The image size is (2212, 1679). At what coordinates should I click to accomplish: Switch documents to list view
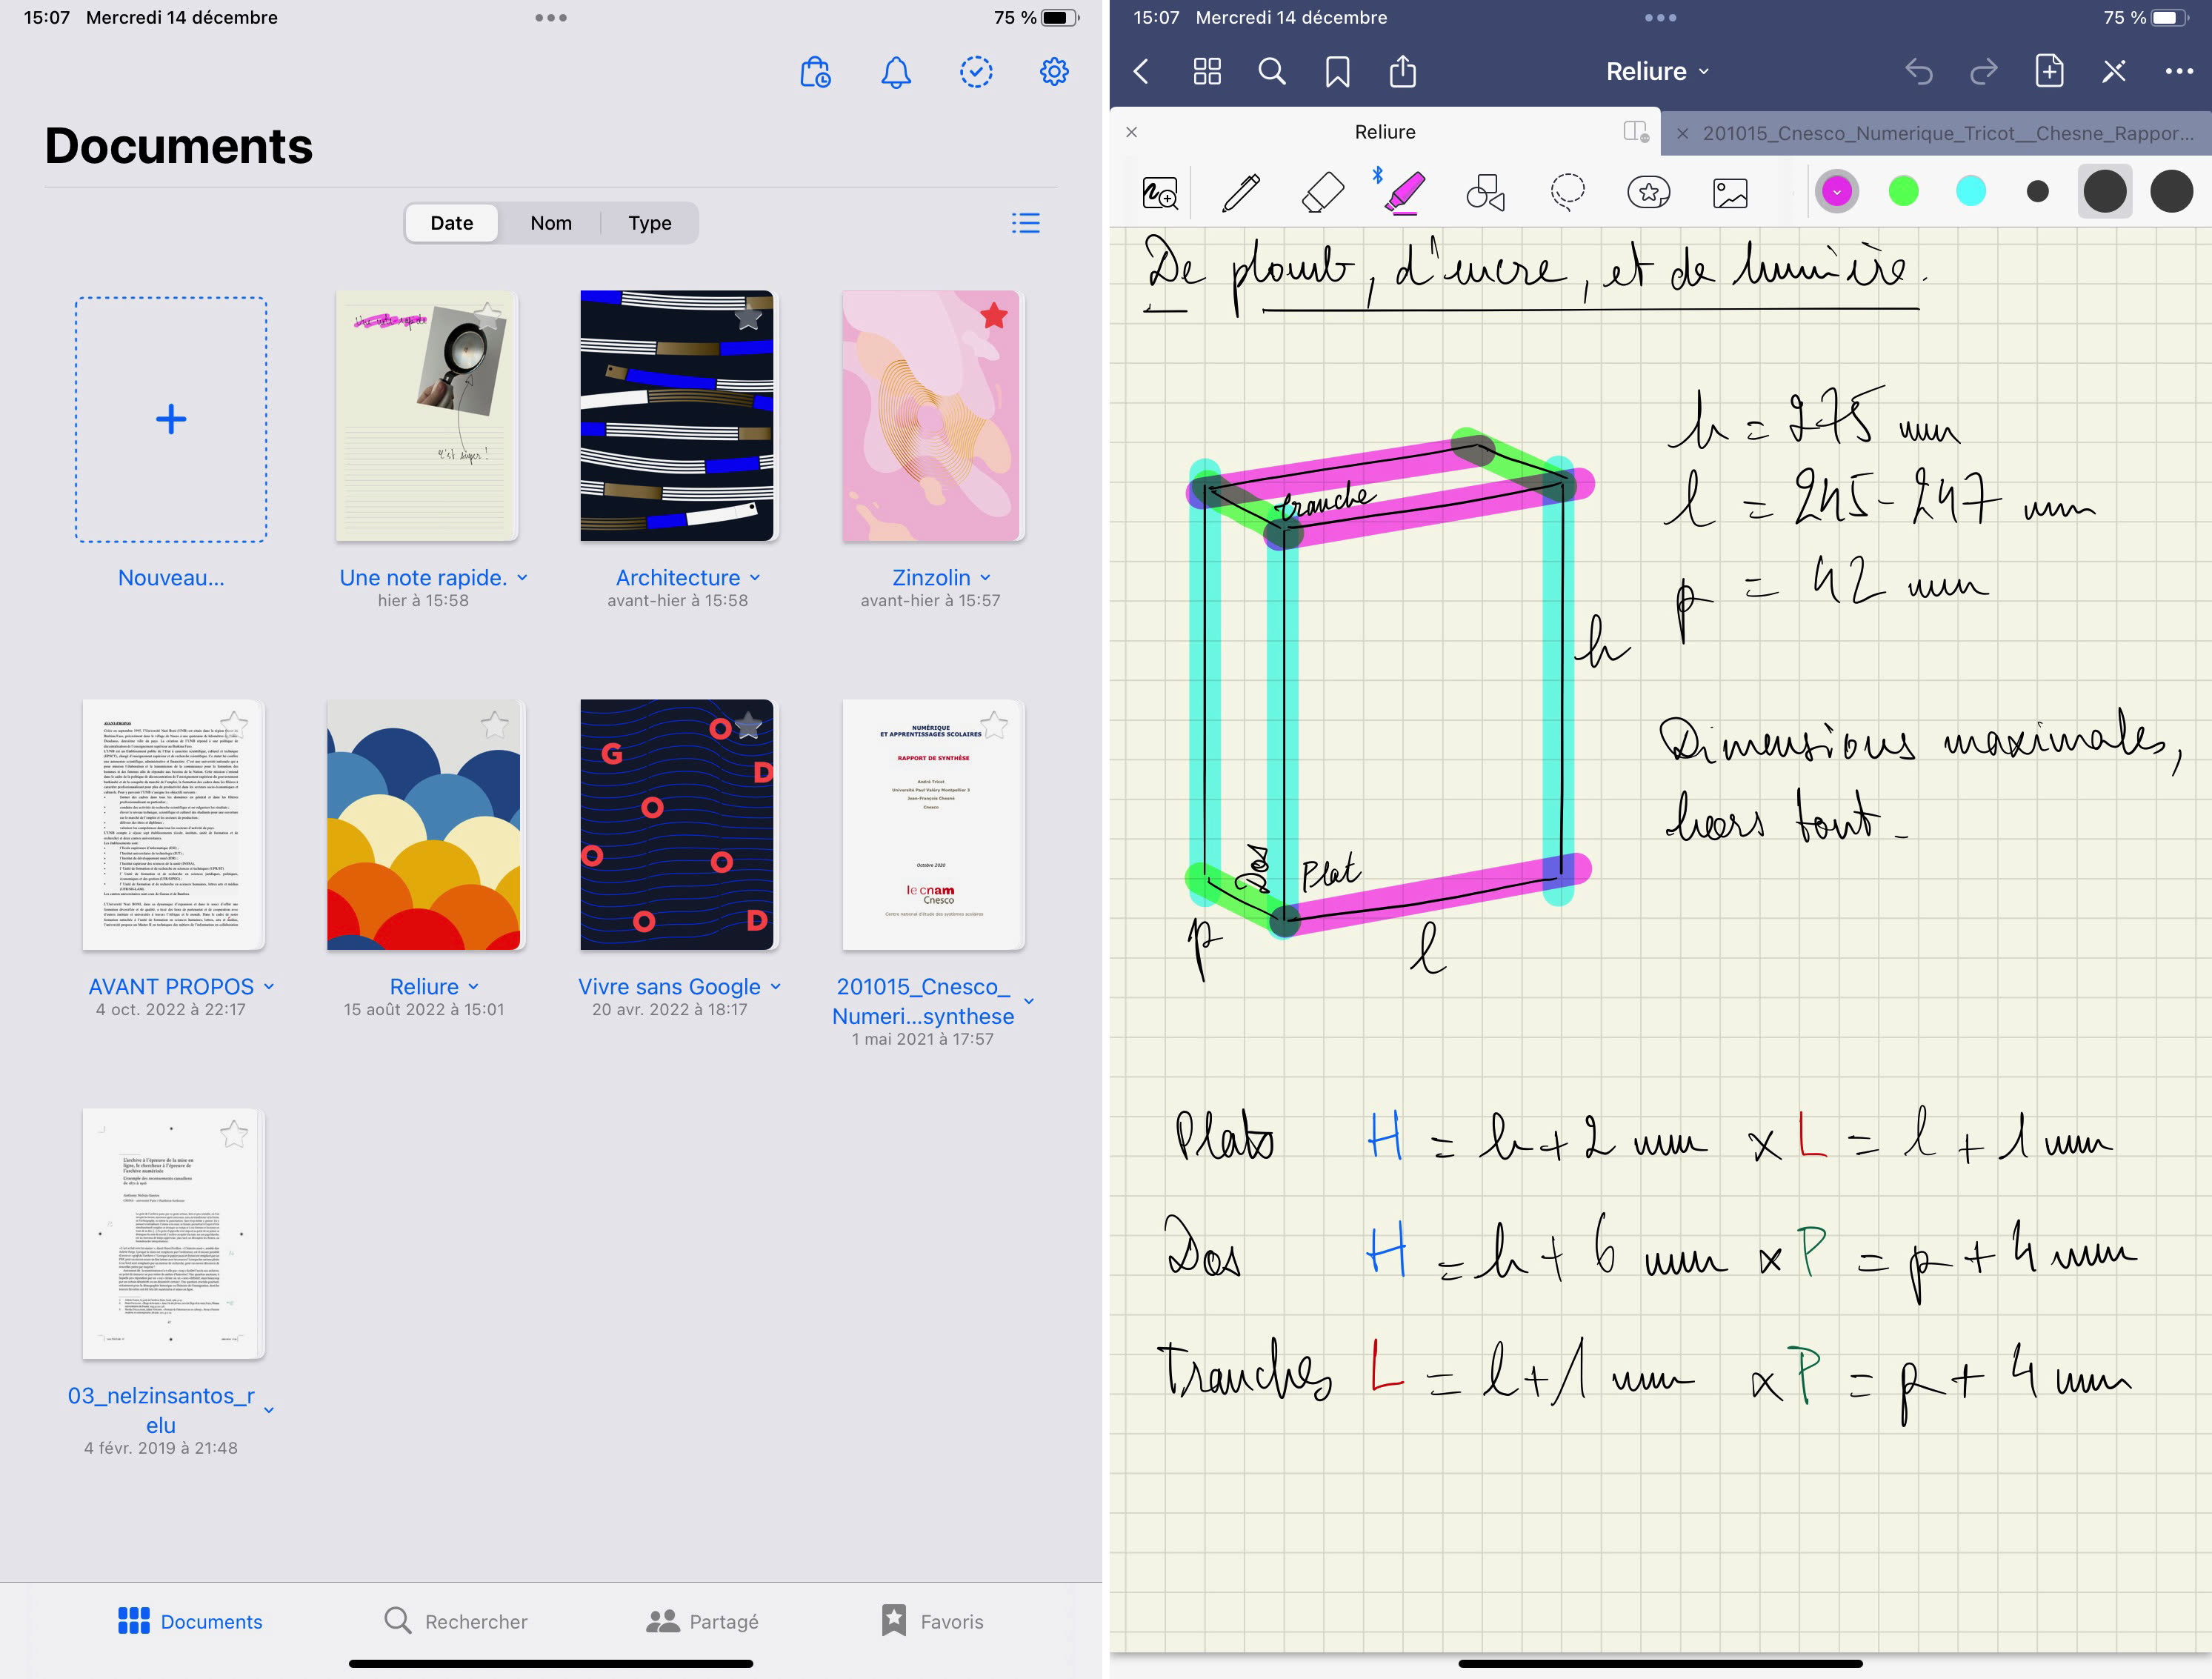[1025, 223]
